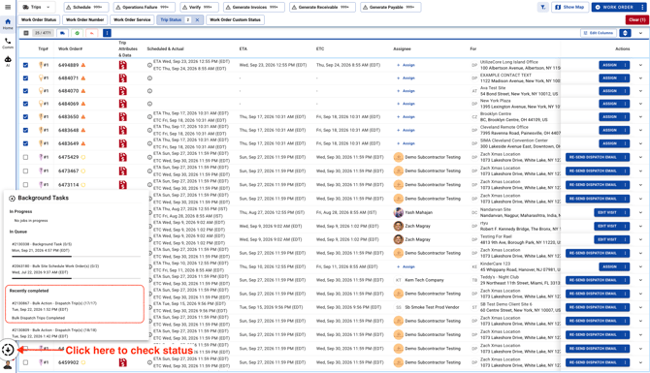Uncheck the checkbox for work order 6484070
The width and height of the screenshot is (650, 373).
point(25,91)
